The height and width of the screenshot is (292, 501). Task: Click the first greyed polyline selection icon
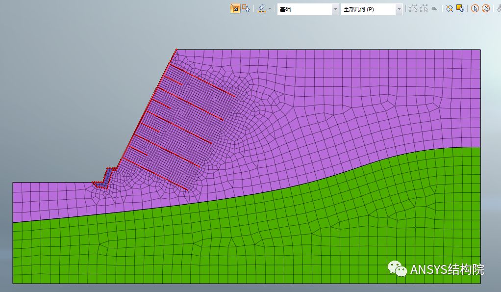tap(413, 9)
